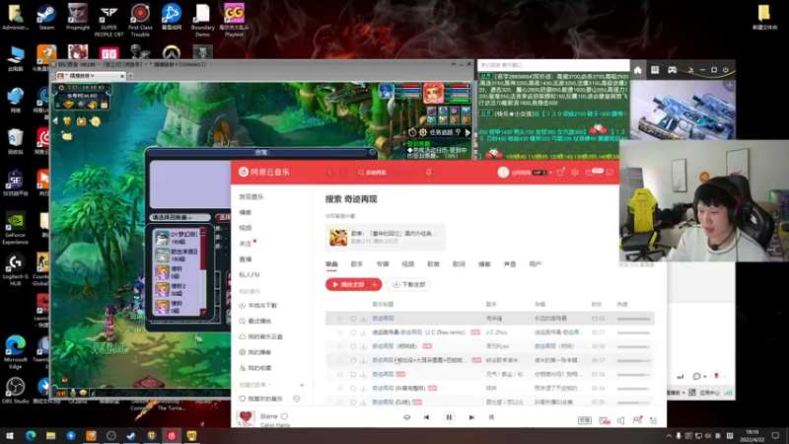The image size is (789, 444).
Task: Like the first song 奇迹再现 by 毛华锋
Action: (353, 319)
